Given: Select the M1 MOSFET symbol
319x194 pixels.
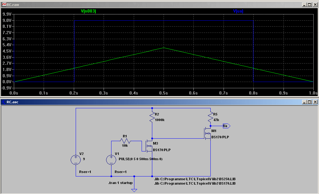Looking at the screenshot, I should coord(207,133).
